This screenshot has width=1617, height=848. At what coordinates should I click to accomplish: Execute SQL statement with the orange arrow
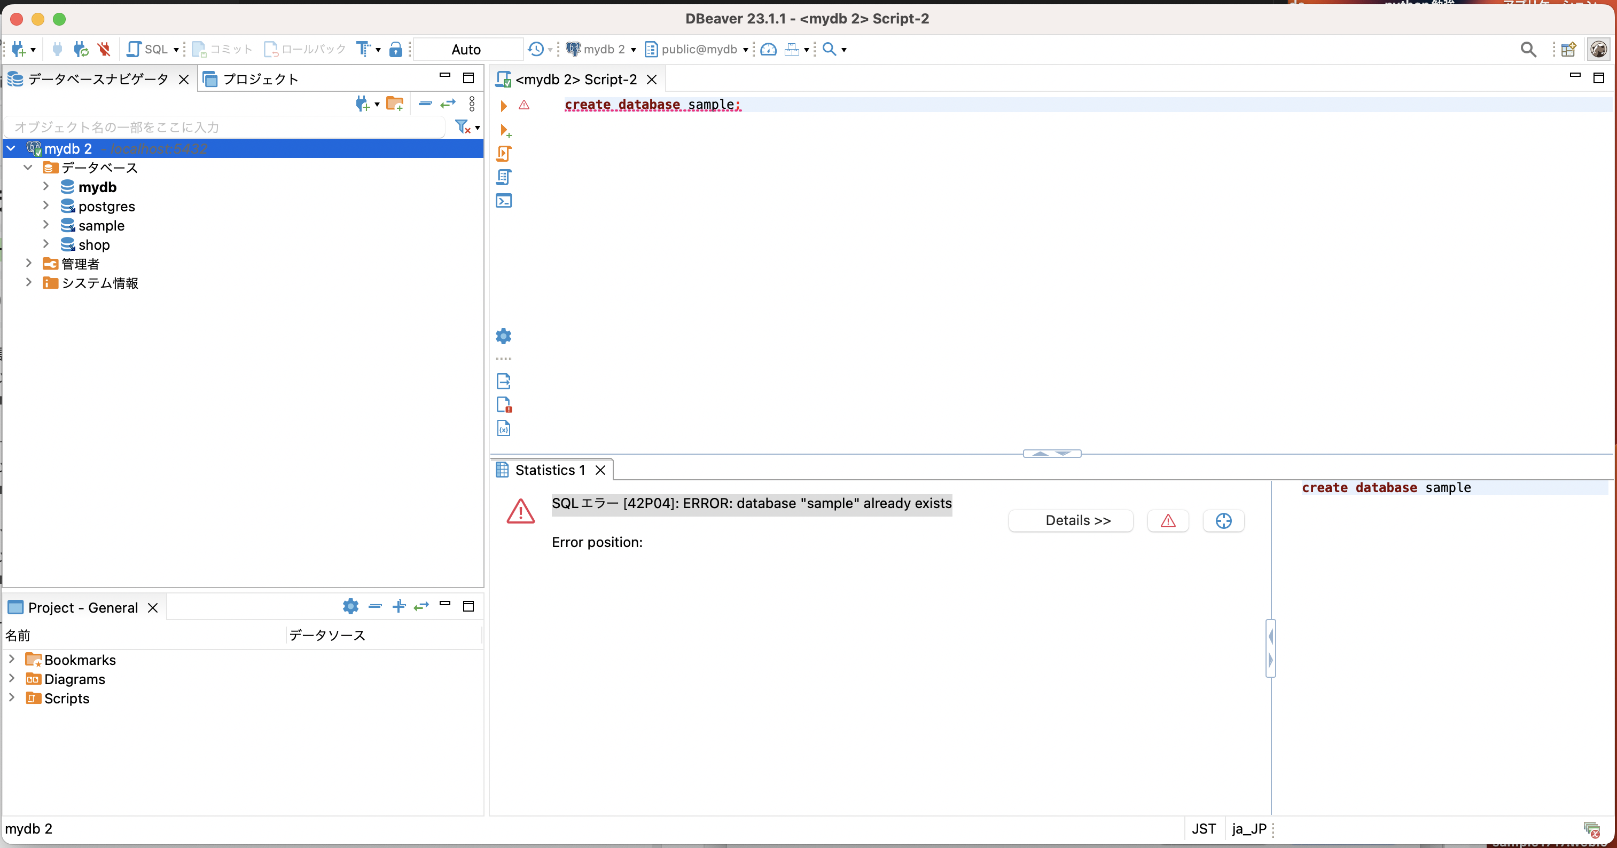click(503, 105)
